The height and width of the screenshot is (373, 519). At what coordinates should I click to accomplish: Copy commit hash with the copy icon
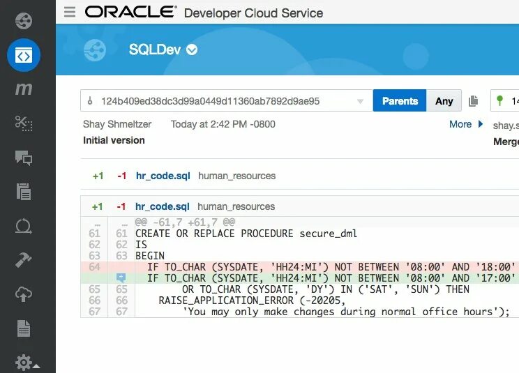[x=474, y=101]
